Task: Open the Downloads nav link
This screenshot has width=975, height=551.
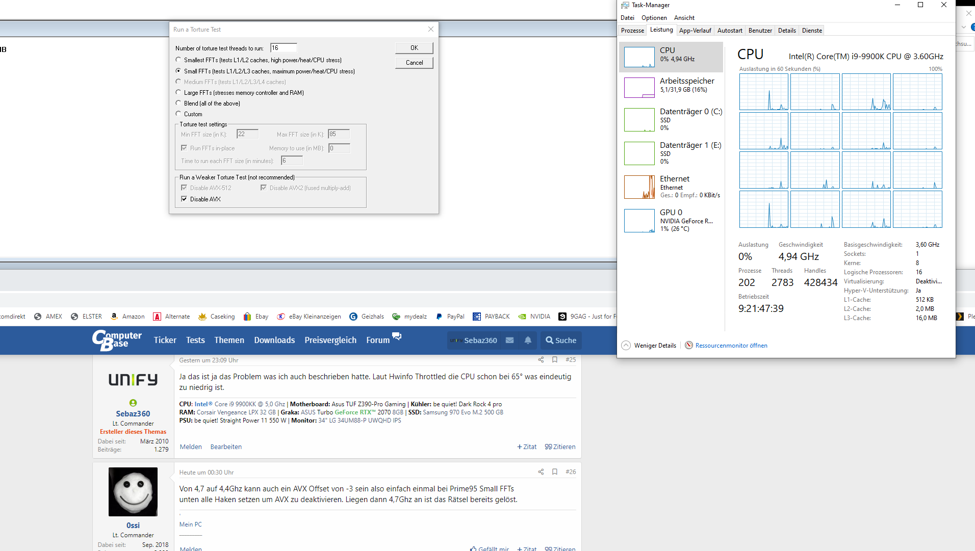Action: [274, 340]
